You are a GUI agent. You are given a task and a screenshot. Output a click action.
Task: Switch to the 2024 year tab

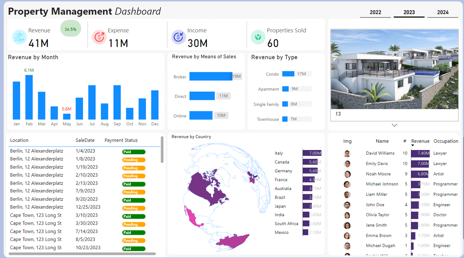click(x=443, y=13)
